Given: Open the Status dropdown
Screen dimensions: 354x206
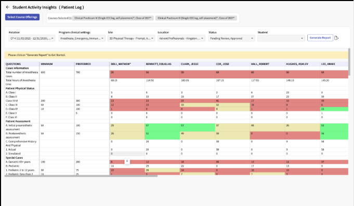Looking at the screenshot, I should pyautogui.click(x=231, y=38).
